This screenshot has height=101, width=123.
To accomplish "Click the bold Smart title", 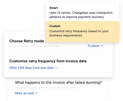I will 54,8.
